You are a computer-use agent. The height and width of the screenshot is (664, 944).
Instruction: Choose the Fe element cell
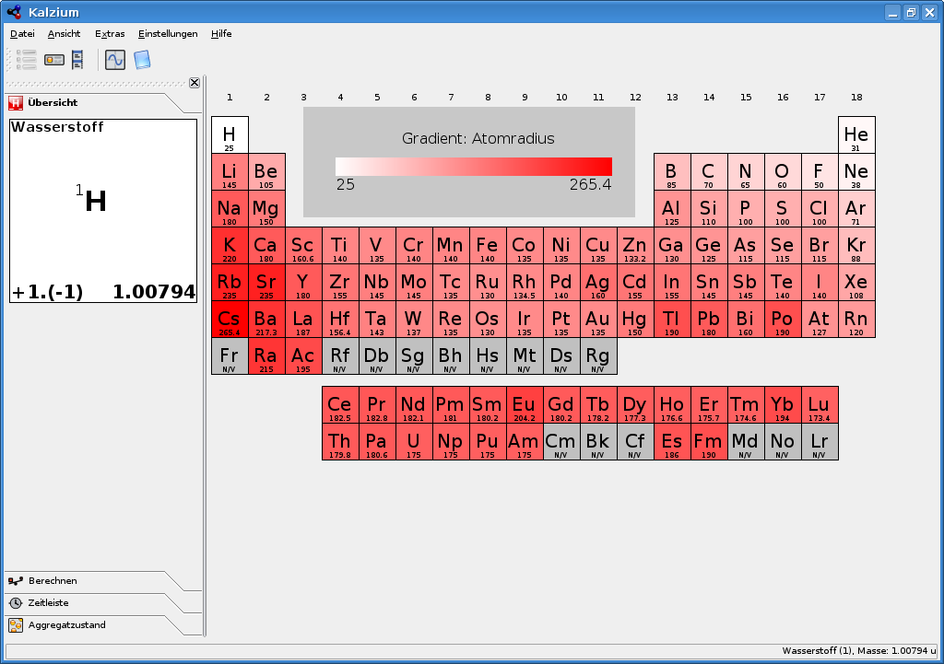pyautogui.click(x=488, y=245)
